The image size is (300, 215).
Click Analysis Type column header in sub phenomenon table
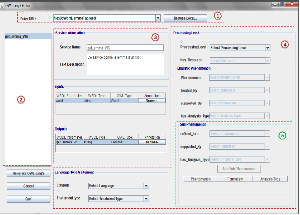coord(270,179)
